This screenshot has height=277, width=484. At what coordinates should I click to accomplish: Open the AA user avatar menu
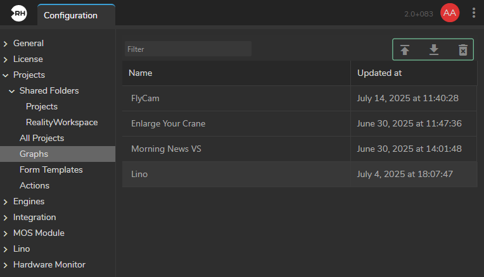point(450,13)
